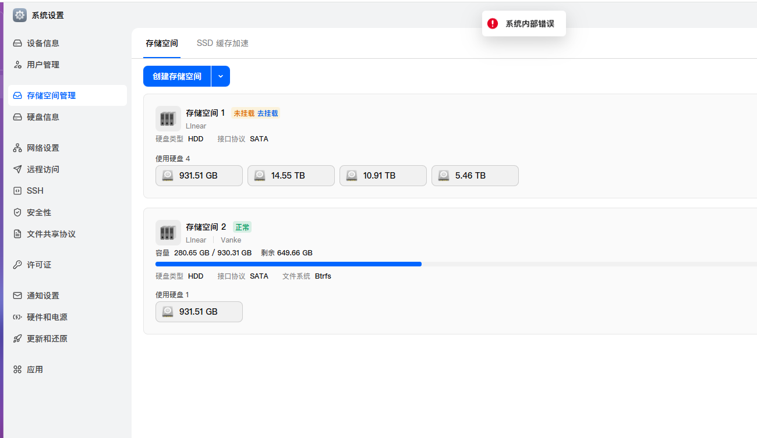Select 硬盘信息 from the sidebar
757x438 pixels.
coord(68,117)
